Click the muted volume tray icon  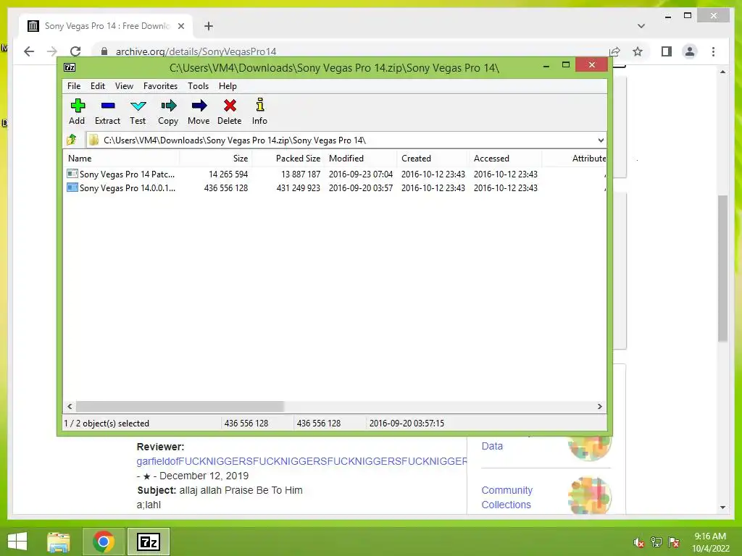pyautogui.click(x=639, y=542)
